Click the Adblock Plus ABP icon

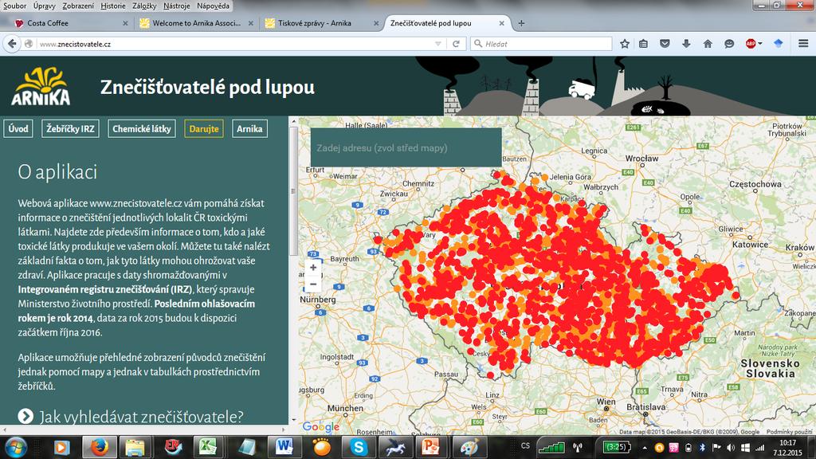751,45
